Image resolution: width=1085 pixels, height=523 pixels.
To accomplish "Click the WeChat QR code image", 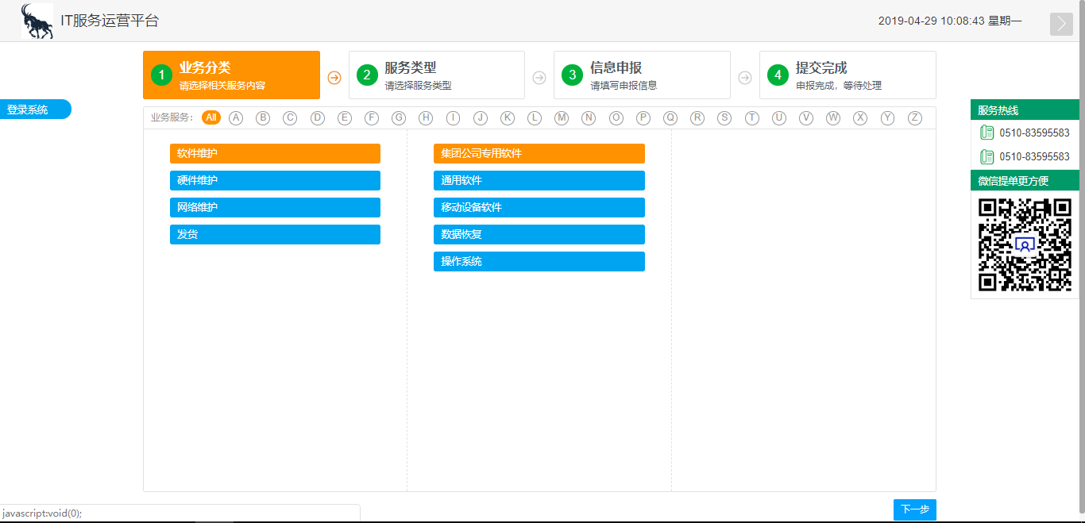I will click(1025, 244).
